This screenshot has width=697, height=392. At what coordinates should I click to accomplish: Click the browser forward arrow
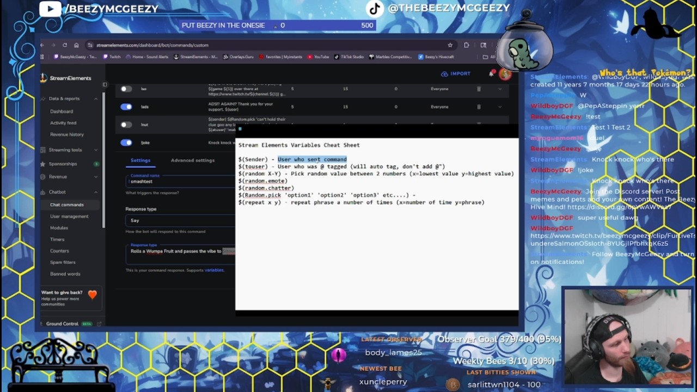[x=53, y=45]
